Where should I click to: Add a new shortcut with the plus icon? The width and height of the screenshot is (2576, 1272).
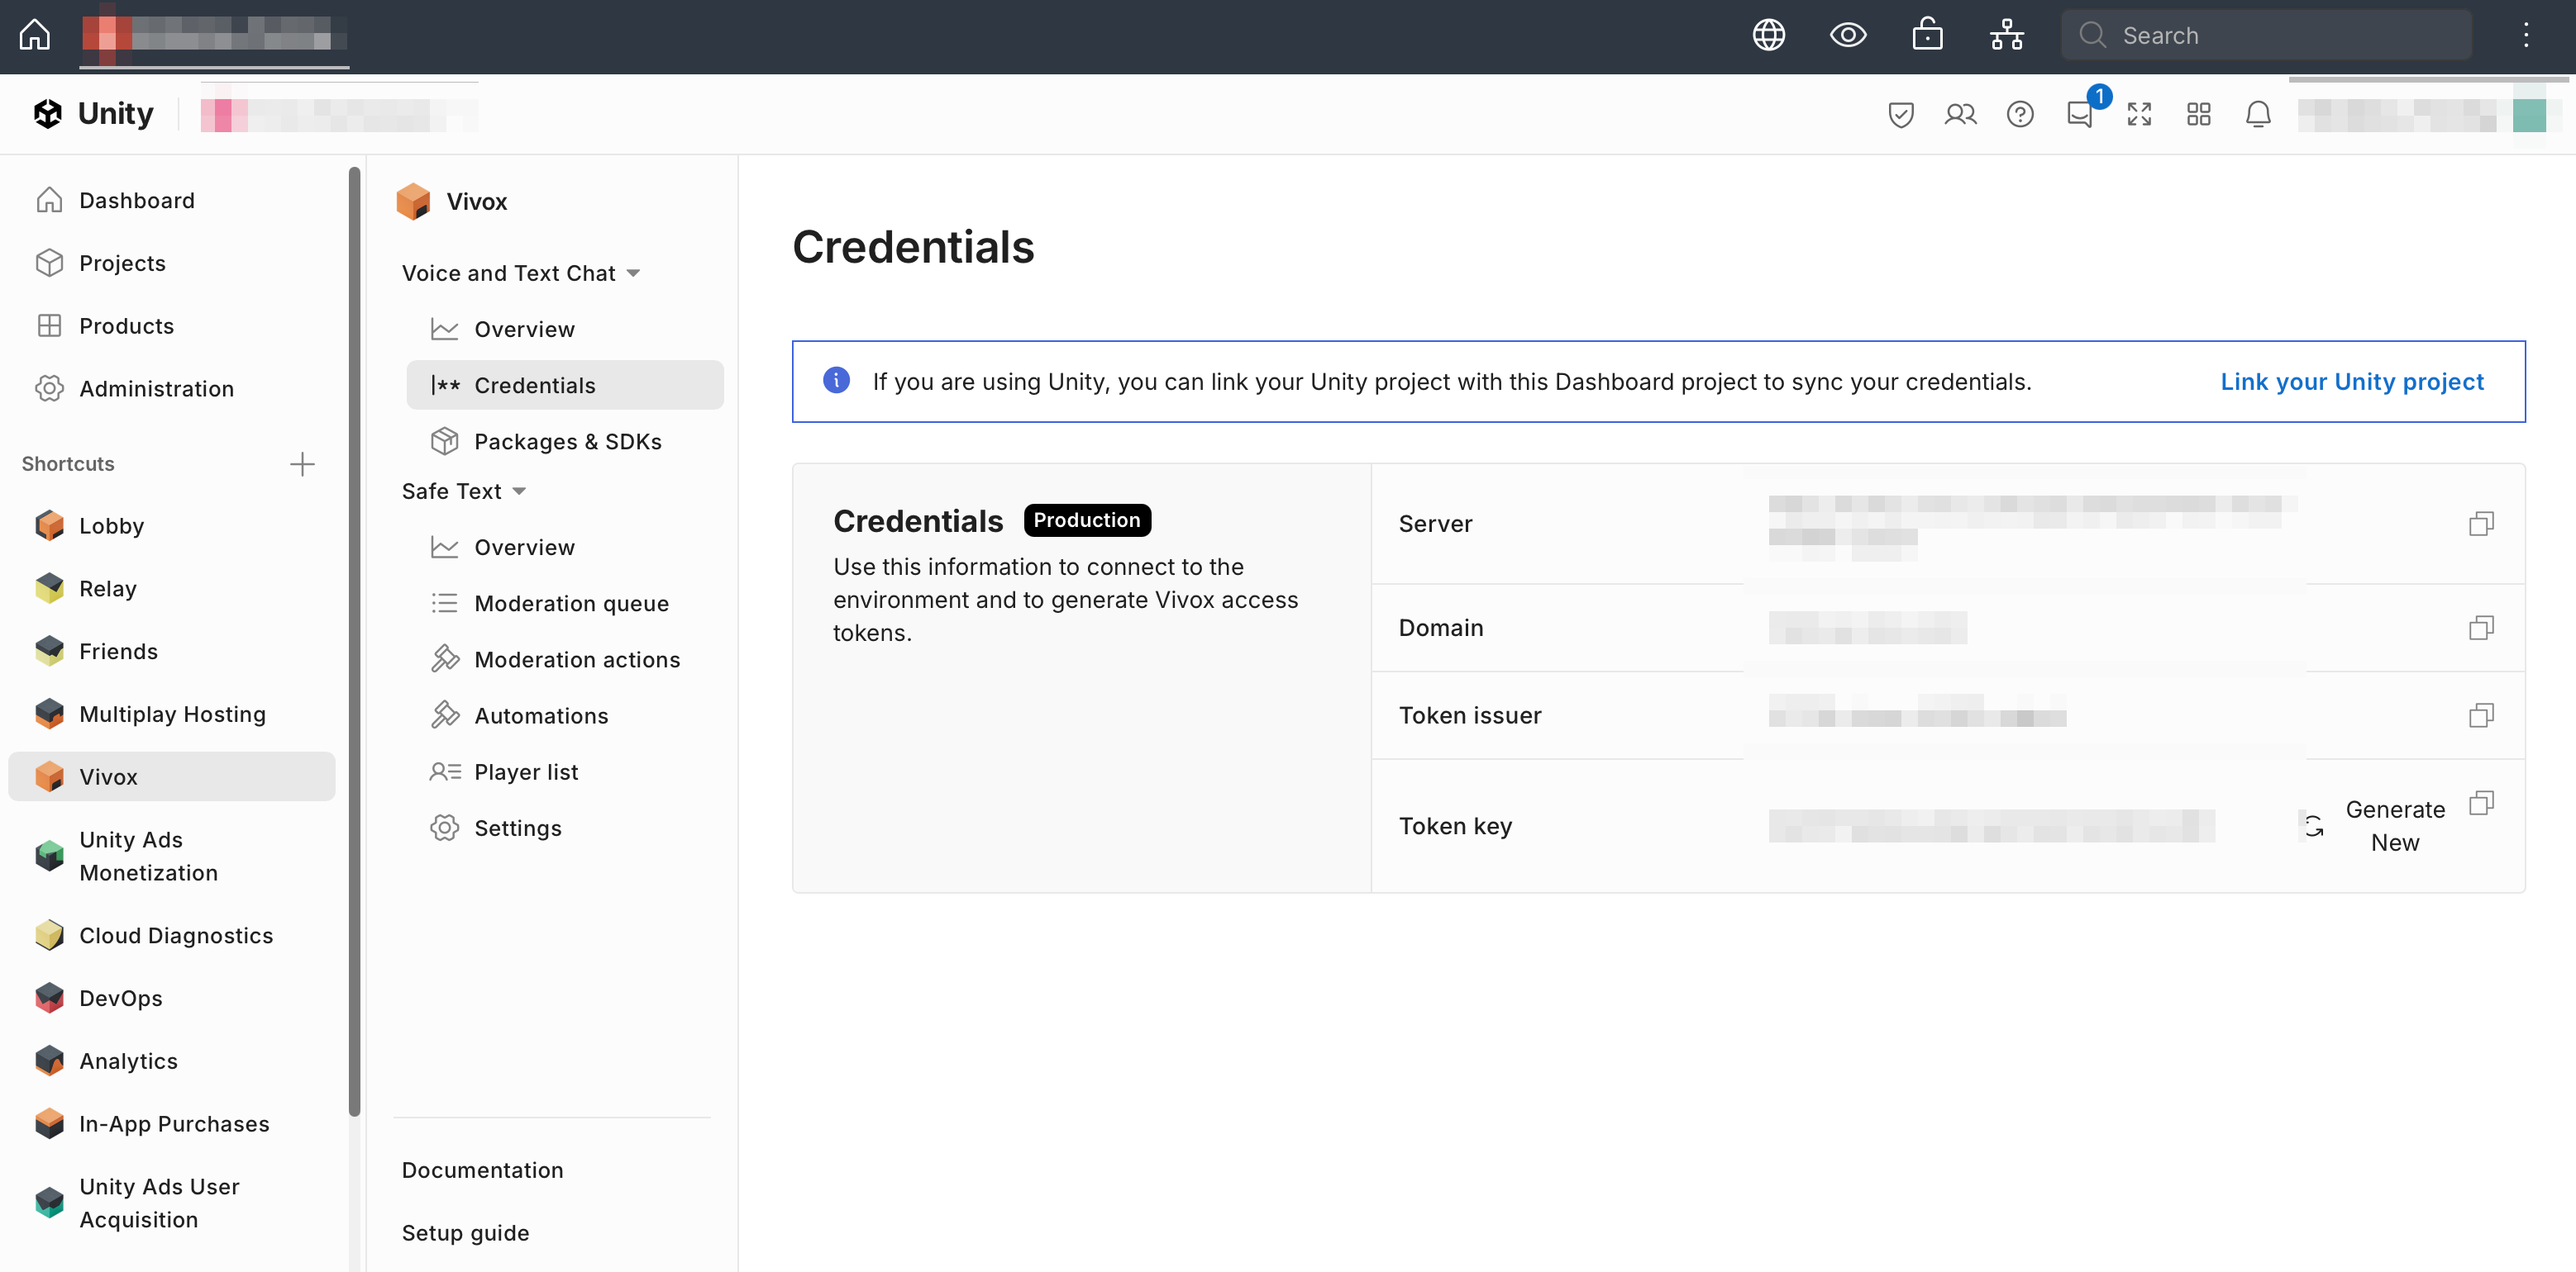tap(302, 463)
